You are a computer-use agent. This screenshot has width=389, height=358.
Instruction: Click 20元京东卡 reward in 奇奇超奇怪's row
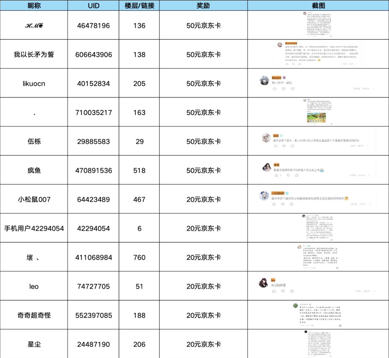coord(204,316)
